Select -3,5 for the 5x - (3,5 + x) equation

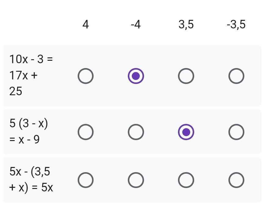pyautogui.click(x=236, y=180)
